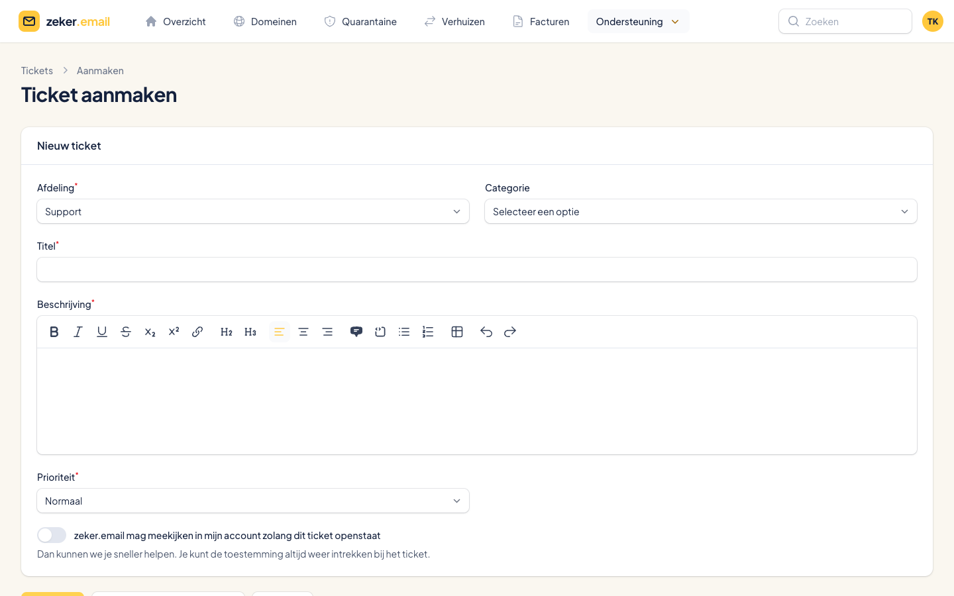Image resolution: width=954 pixels, height=596 pixels.
Task: Navigate to Verhuizen
Action: 454,22
